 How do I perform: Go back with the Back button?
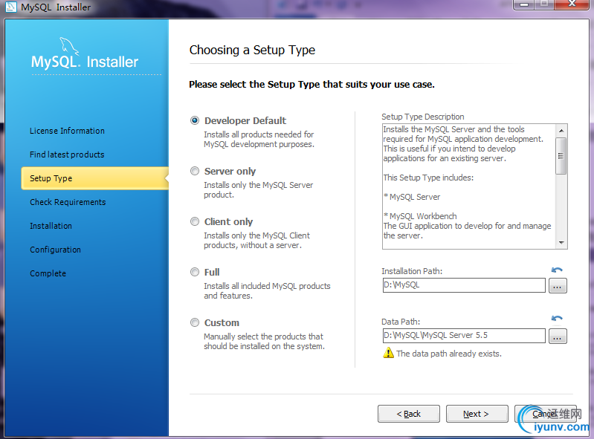tap(409, 414)
